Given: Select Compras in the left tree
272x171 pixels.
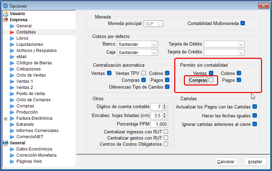Looking at the screenshot, I should click(x=25, y=106).
